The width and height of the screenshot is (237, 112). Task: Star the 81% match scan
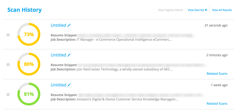click(x=8, y=95)
